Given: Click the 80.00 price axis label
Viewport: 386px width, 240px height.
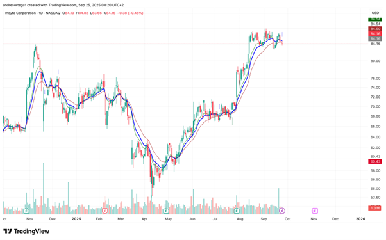Looking at the screenshot, I should (375, 61).
